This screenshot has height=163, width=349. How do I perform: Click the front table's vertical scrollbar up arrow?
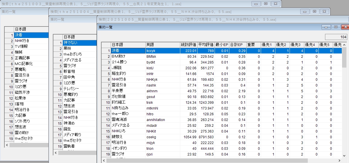pyautogui.click(x=344, y=45)
